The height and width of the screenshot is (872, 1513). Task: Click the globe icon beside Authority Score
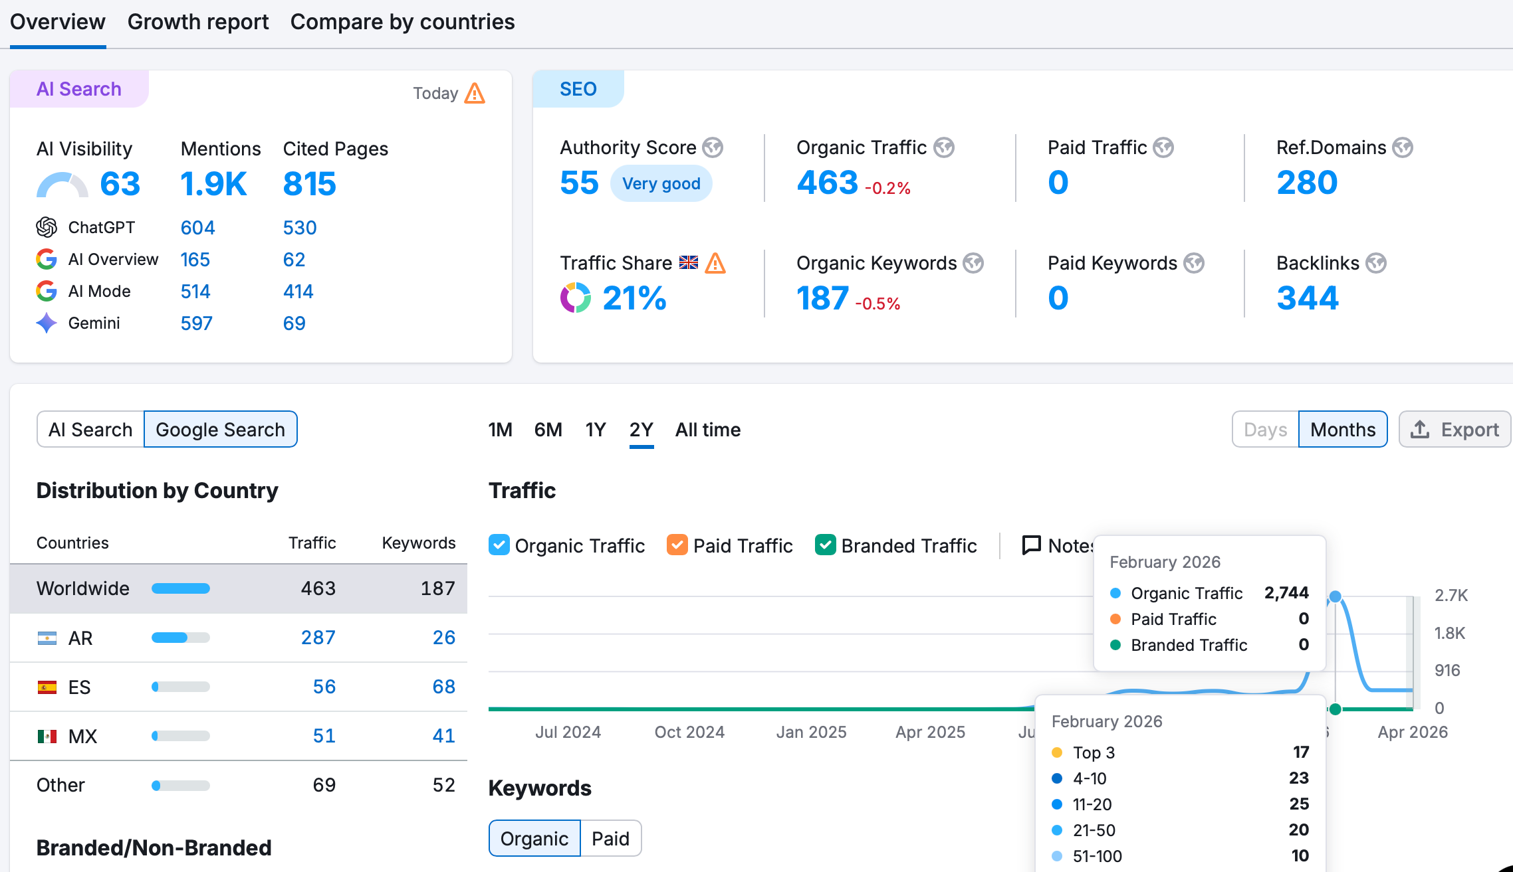[713, 147]
